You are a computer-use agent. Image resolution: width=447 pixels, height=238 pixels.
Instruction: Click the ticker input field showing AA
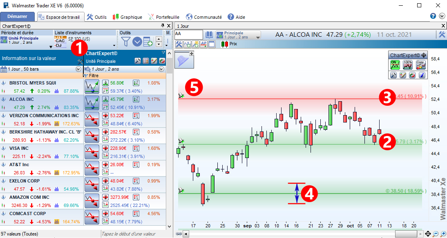coord(188,35)
